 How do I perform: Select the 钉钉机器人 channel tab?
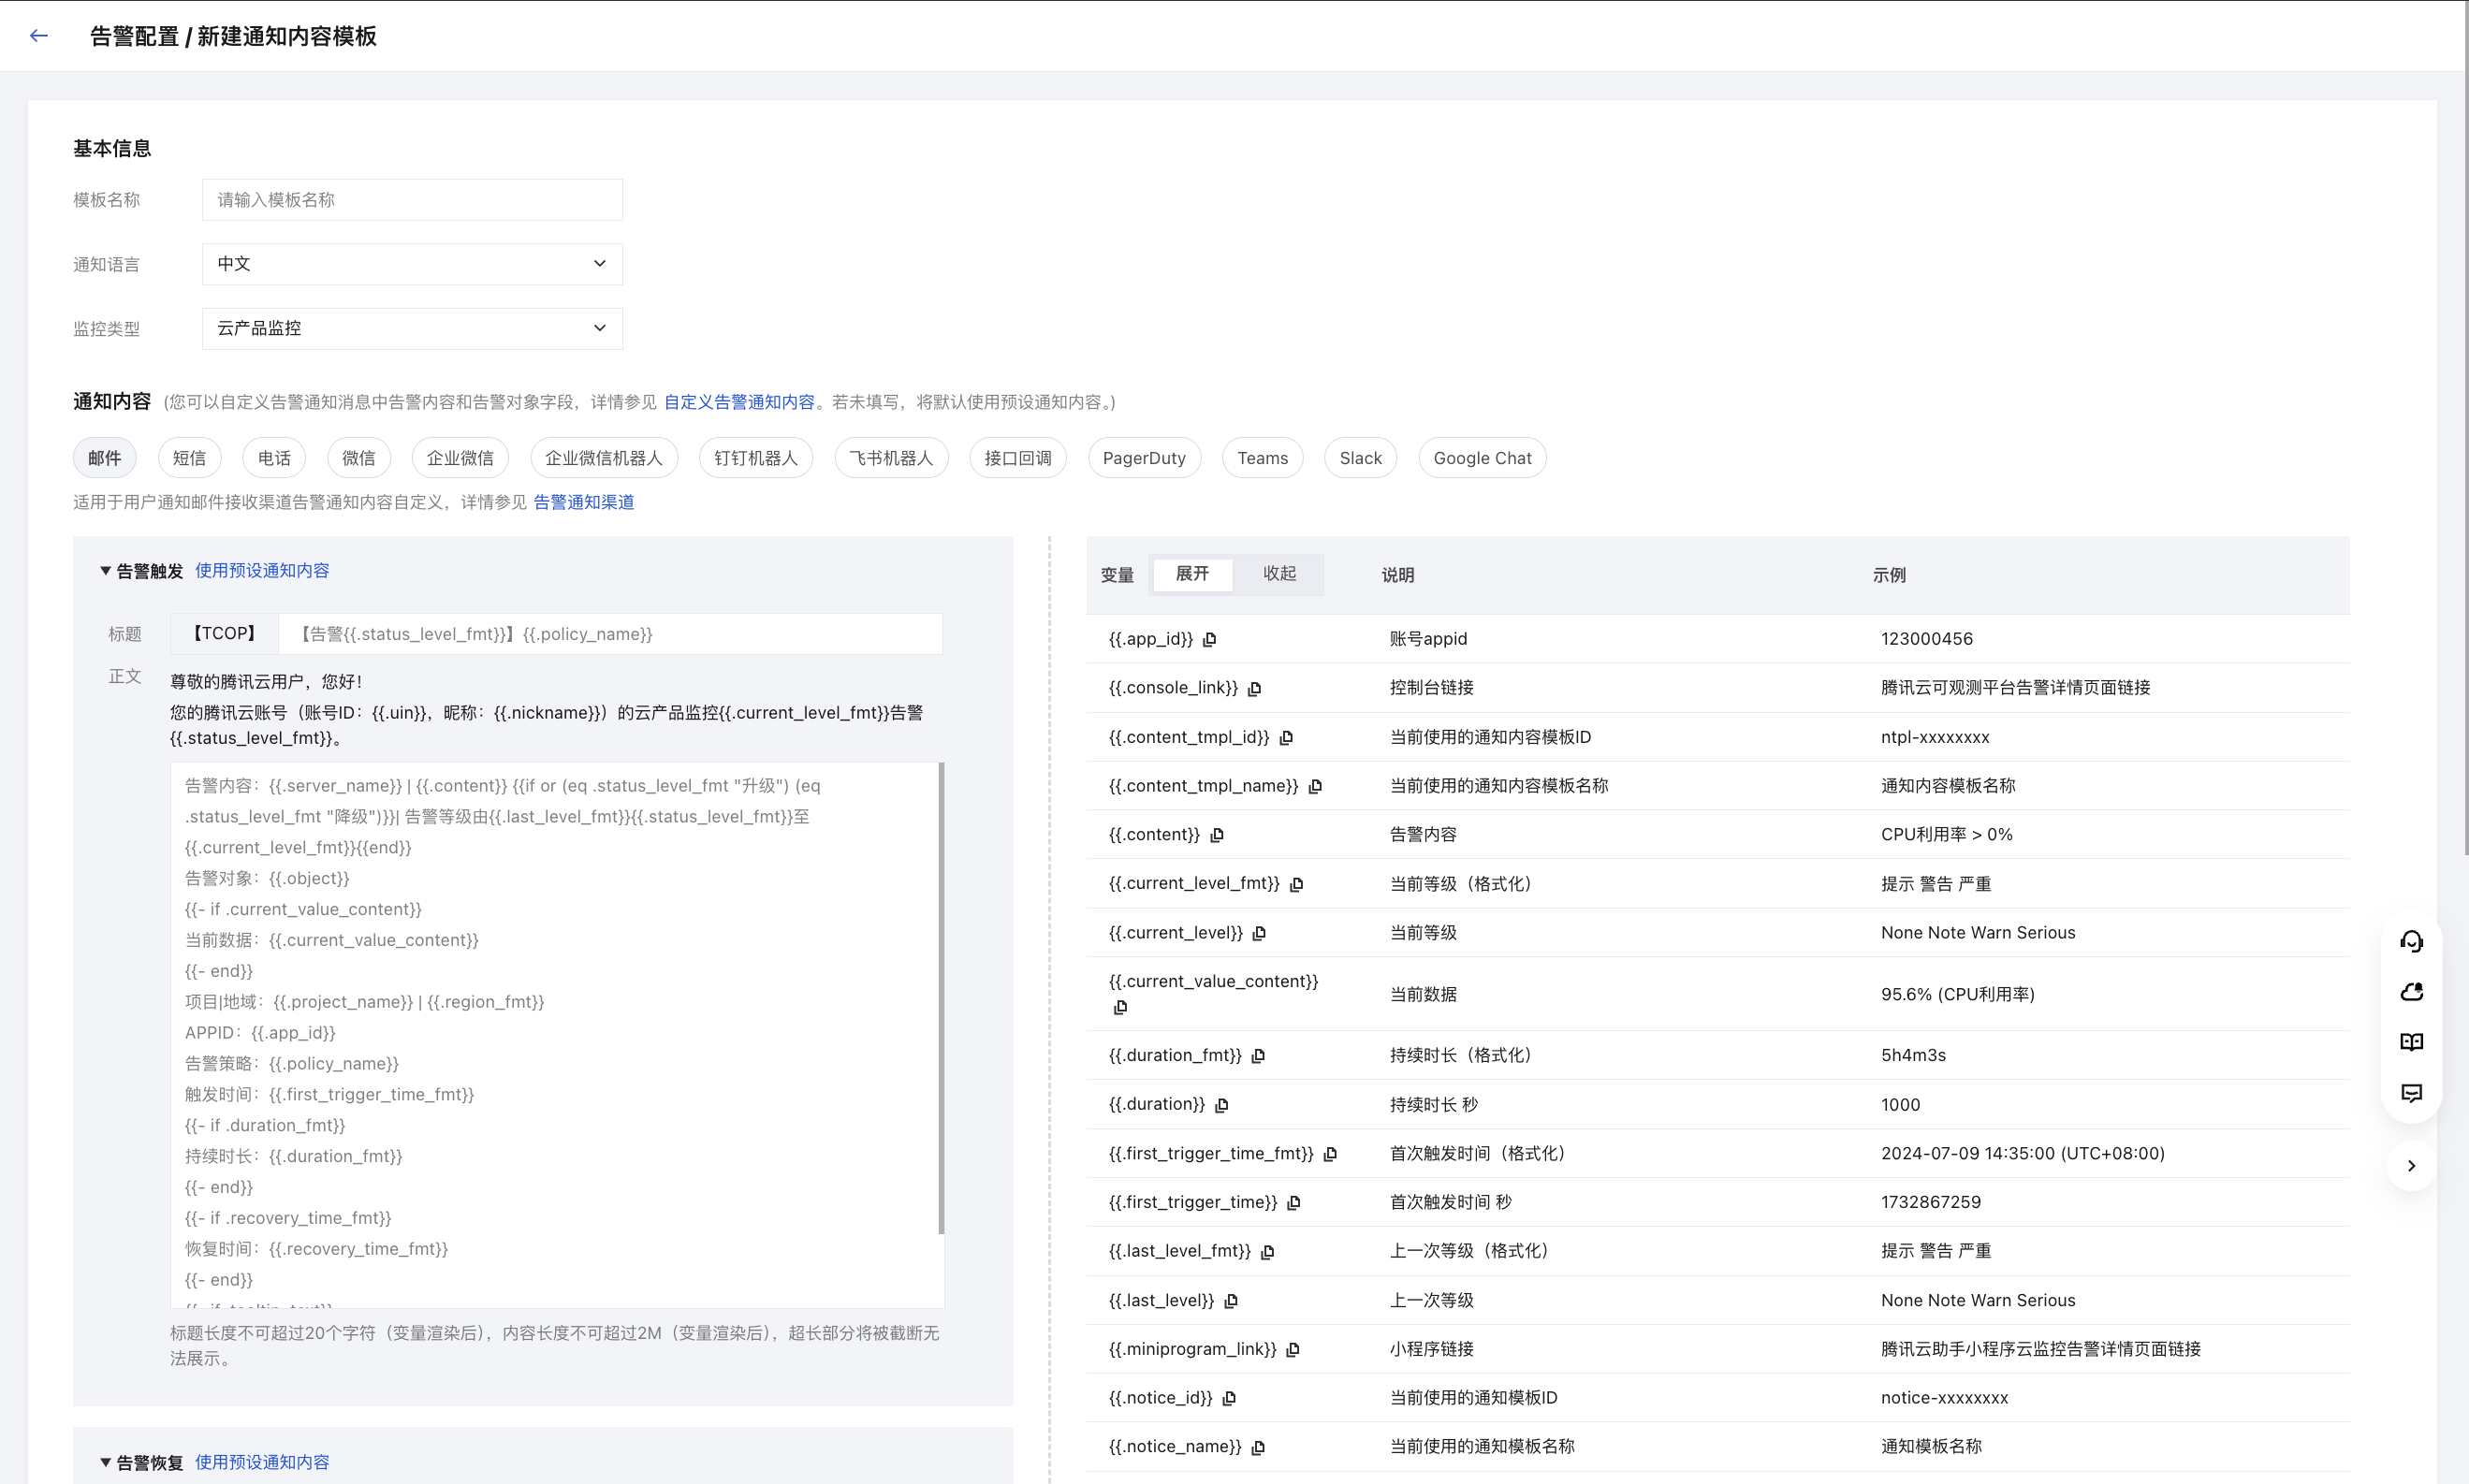(x=756, y=458)
